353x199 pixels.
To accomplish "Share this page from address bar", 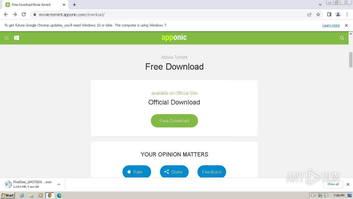I will [309, 14].
